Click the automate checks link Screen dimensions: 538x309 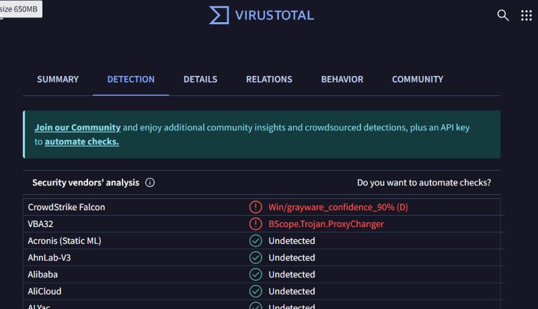point(81,142)
